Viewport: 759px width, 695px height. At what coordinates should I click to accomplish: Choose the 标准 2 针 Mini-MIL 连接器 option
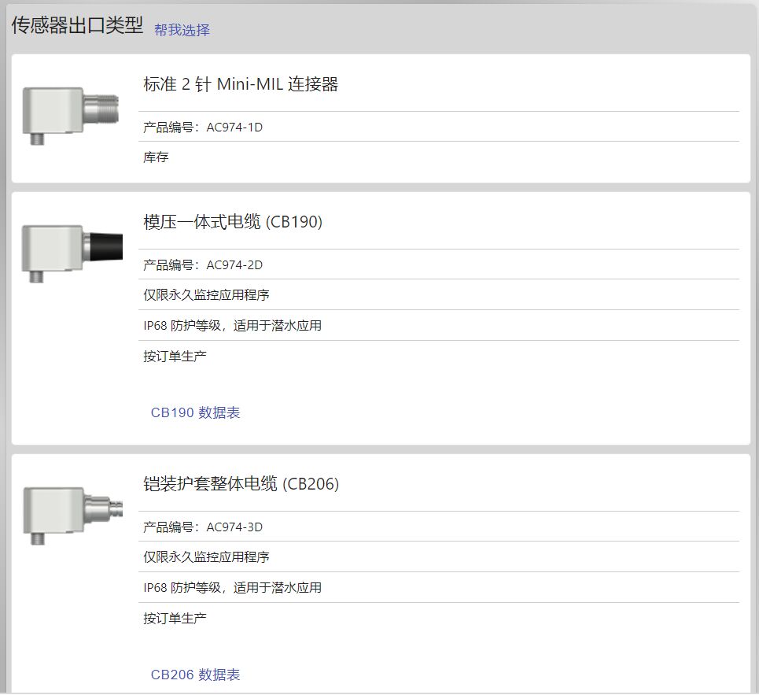pos(241,84)
